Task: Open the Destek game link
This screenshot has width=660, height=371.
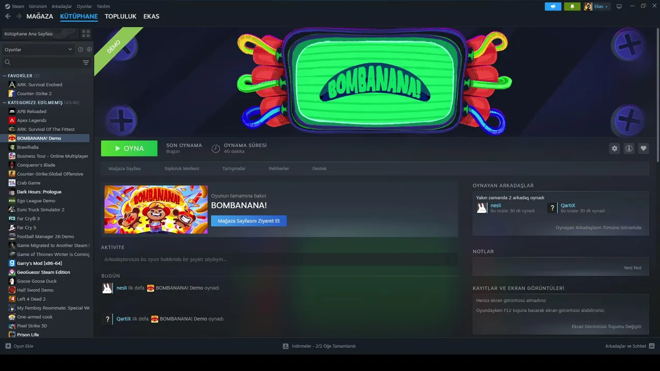Action: point(319,168)
